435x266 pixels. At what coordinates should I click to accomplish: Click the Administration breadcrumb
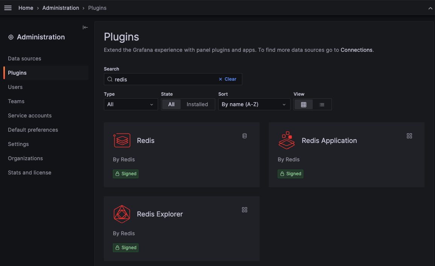(61, 8)
